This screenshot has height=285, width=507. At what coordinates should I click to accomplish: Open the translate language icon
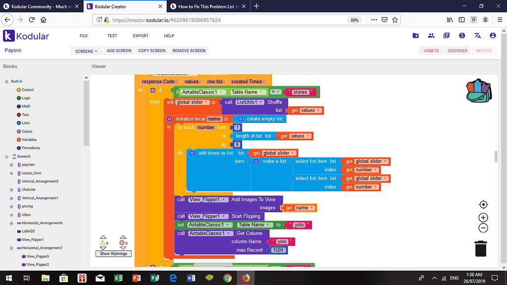tap(477, 36)
